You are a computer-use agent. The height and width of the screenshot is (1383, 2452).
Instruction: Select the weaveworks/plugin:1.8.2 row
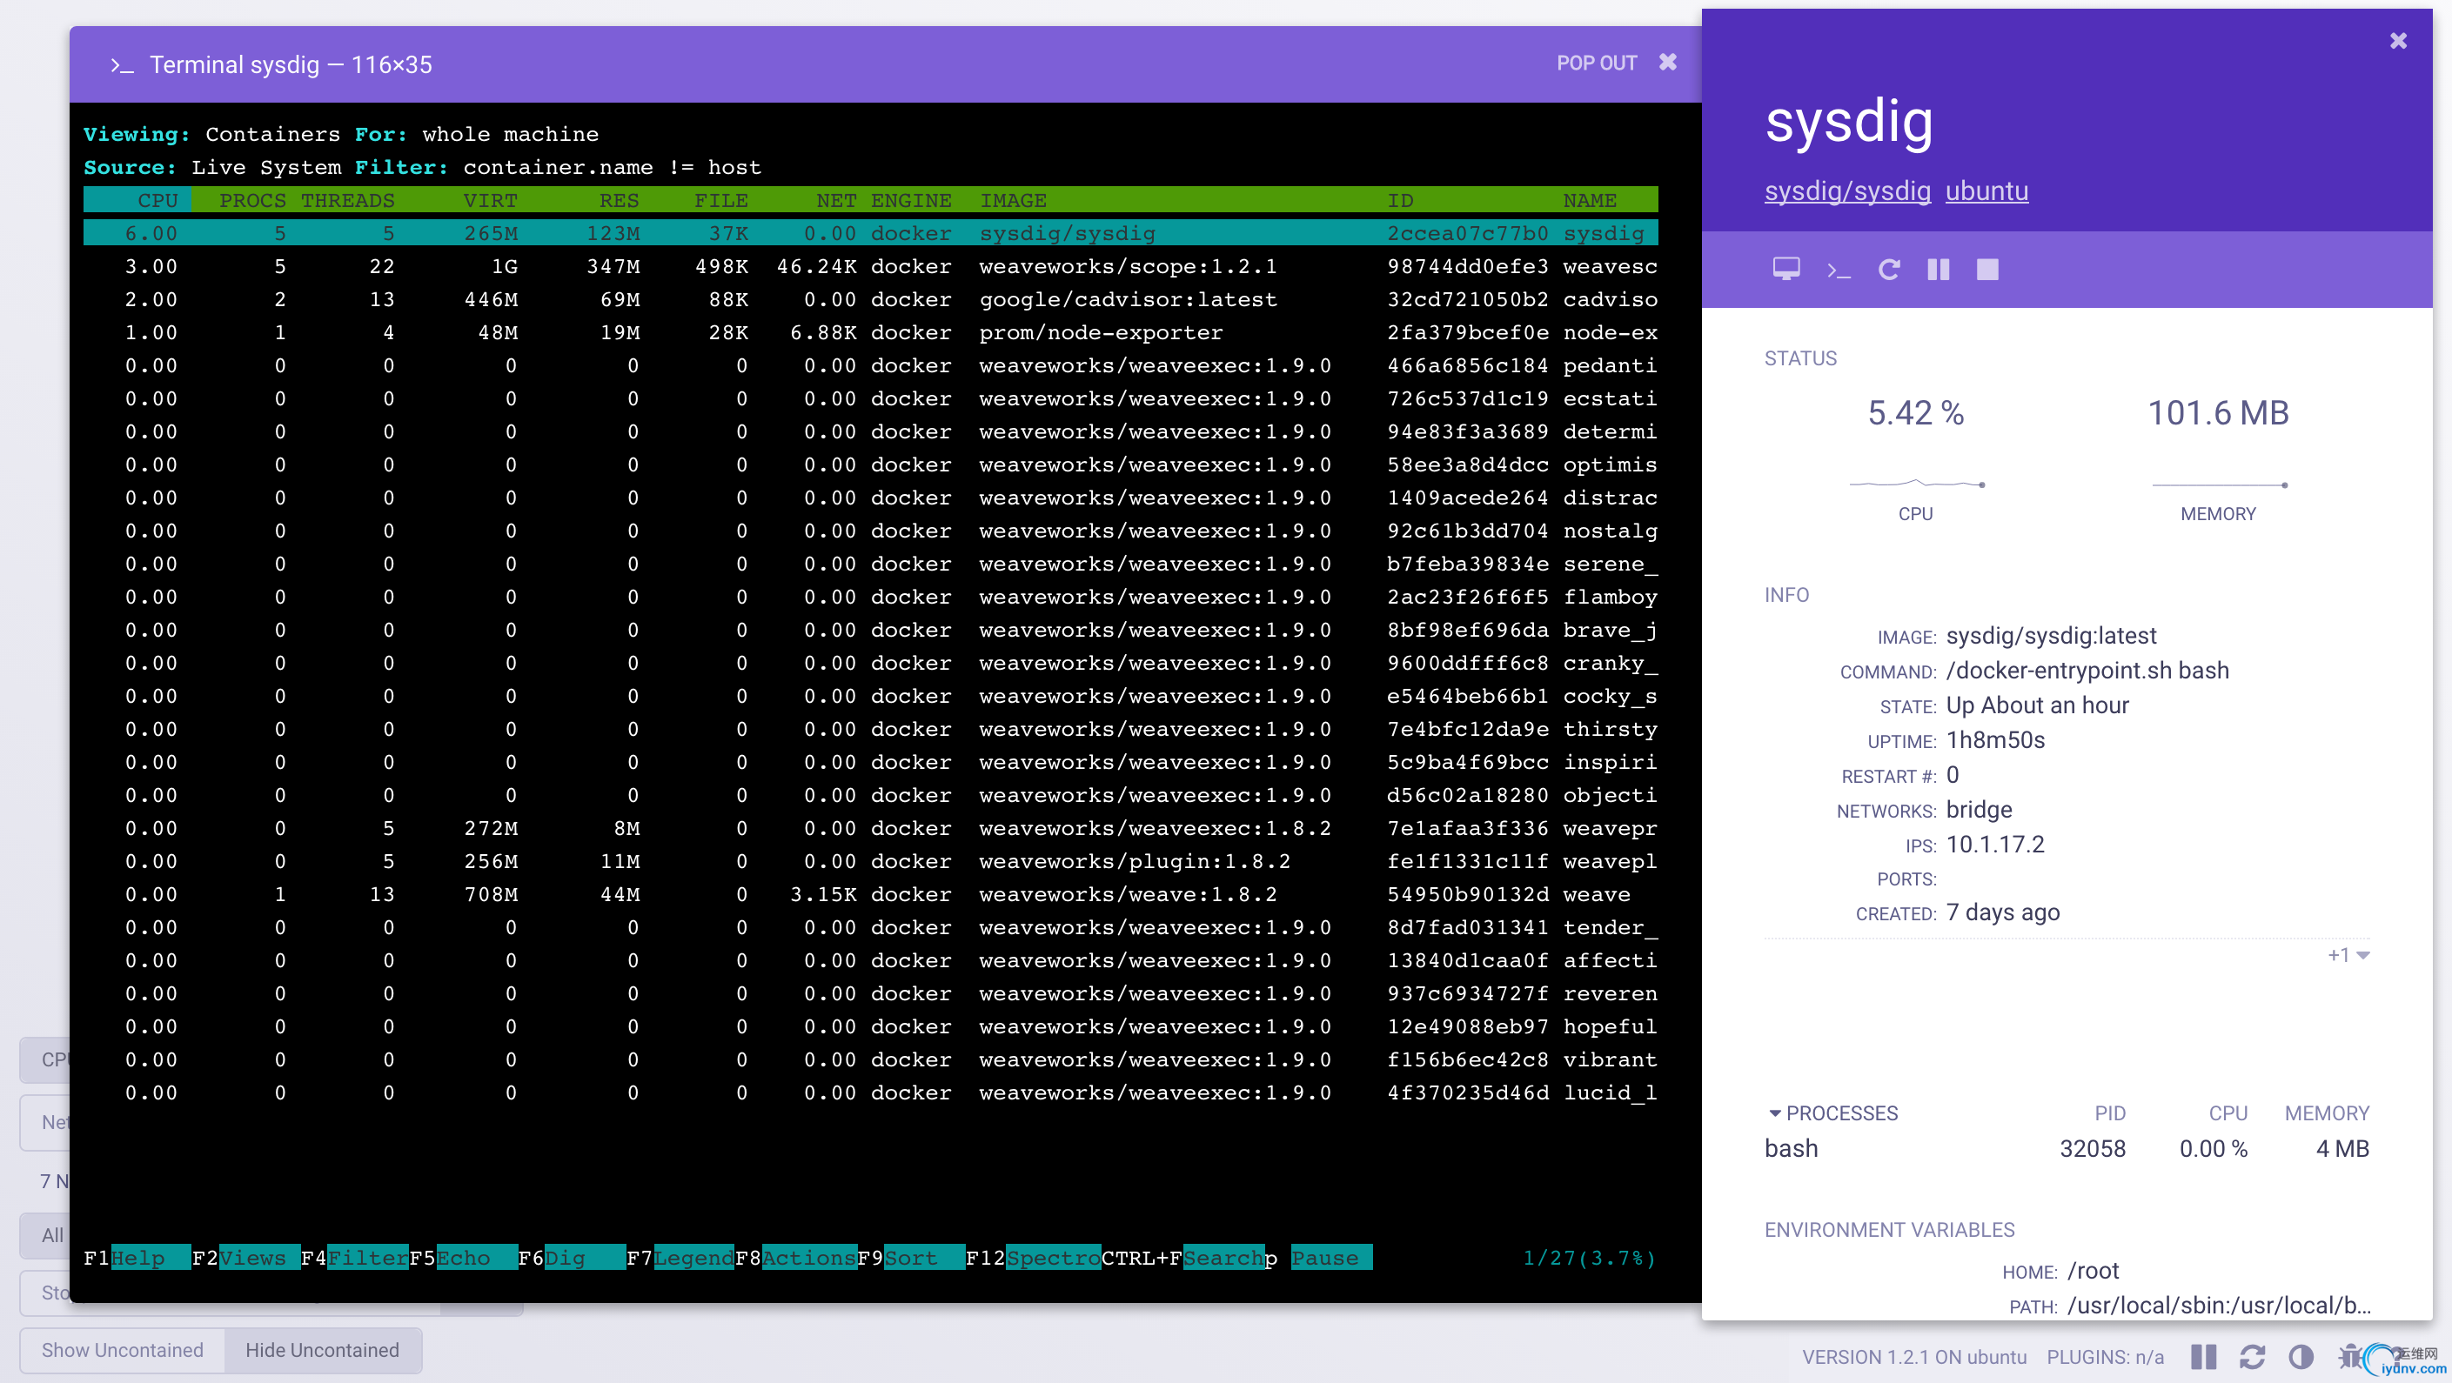(870, 861)
